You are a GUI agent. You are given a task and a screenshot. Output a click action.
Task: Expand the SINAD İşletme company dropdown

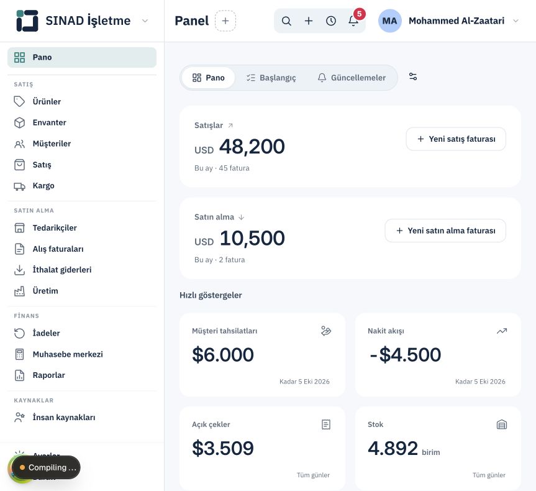click(x=145, y=21)
